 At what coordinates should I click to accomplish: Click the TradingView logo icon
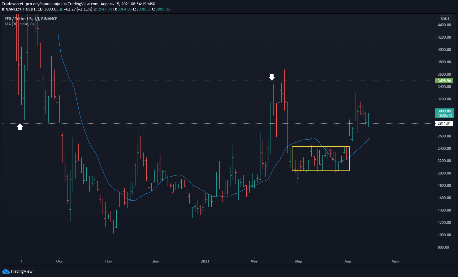point(6,271)
